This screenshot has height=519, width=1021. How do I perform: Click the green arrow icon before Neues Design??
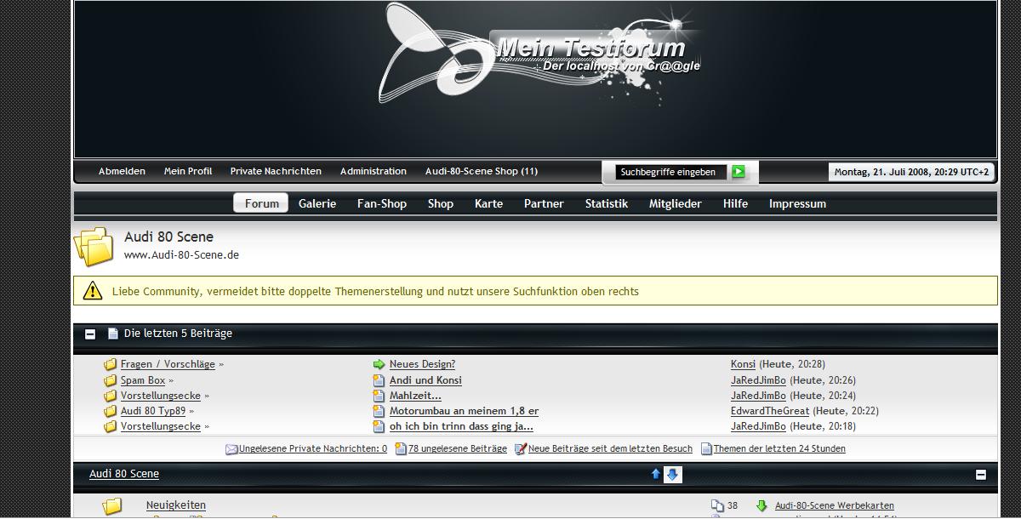pyautogui.click(x=379, y=364)
